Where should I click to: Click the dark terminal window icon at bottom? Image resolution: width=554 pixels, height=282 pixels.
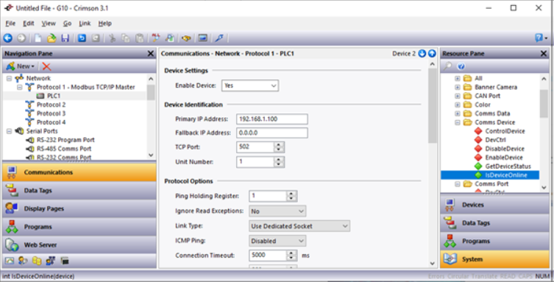64,261
